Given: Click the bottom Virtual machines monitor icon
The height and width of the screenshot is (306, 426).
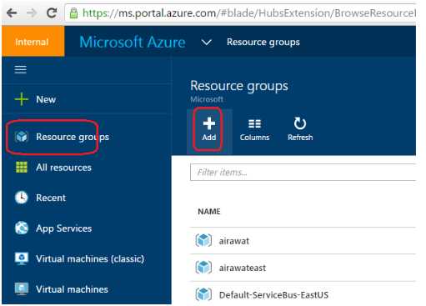Looking at the screenshot, I should pyautogui.click(x=22, y=288).
